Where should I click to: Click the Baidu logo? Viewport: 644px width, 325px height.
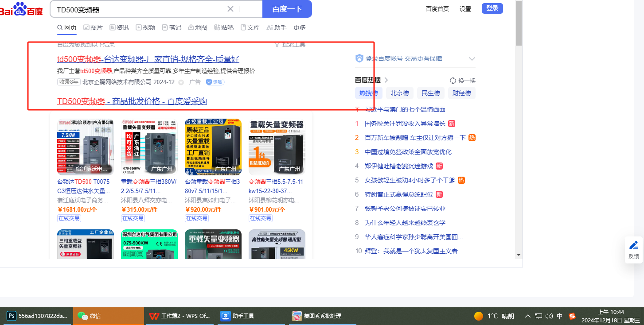tap(21, 9)
